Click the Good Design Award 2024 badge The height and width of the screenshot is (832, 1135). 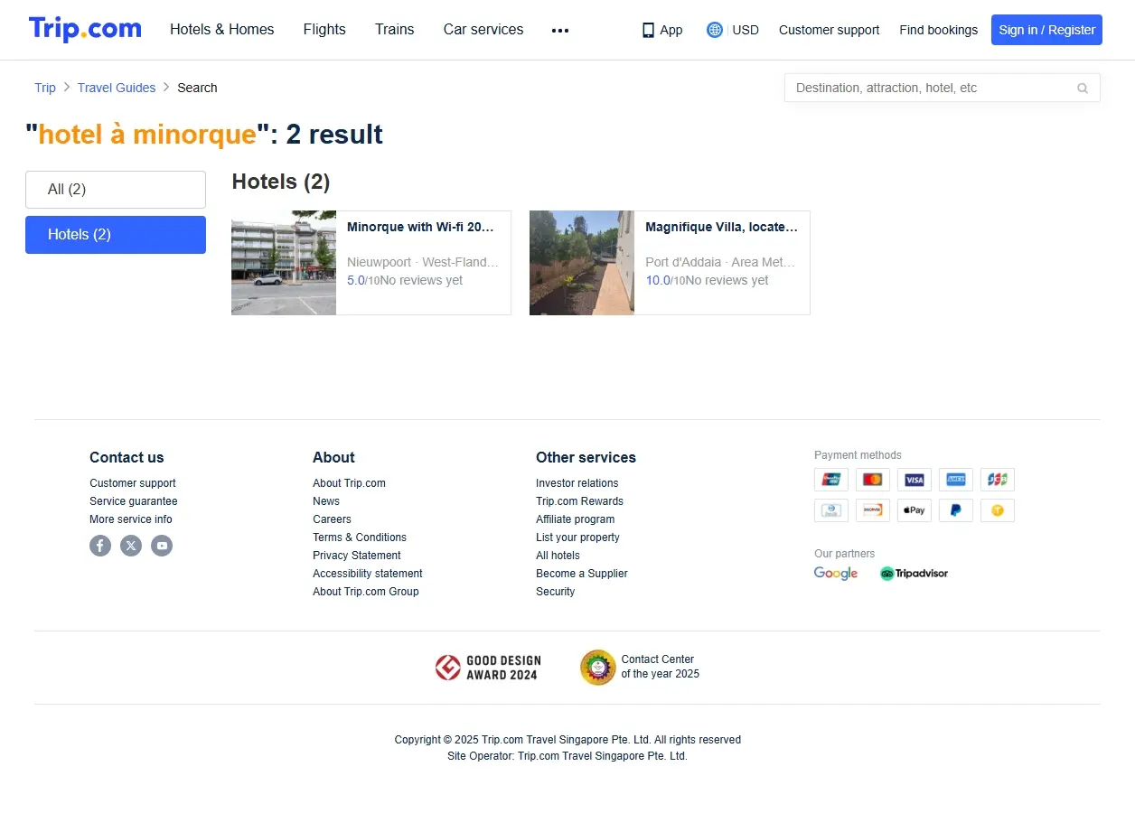[x=486, y=668]
